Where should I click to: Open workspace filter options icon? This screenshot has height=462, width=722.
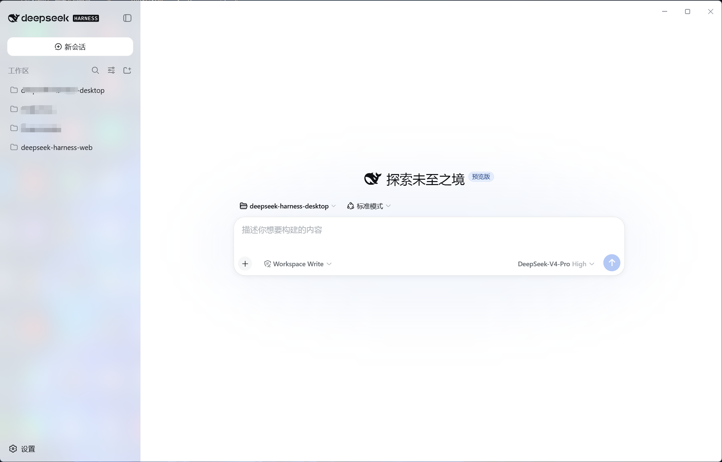[x=111, y=70]
